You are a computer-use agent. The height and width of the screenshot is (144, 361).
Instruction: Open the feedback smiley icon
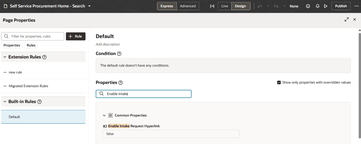coord(308,6)
